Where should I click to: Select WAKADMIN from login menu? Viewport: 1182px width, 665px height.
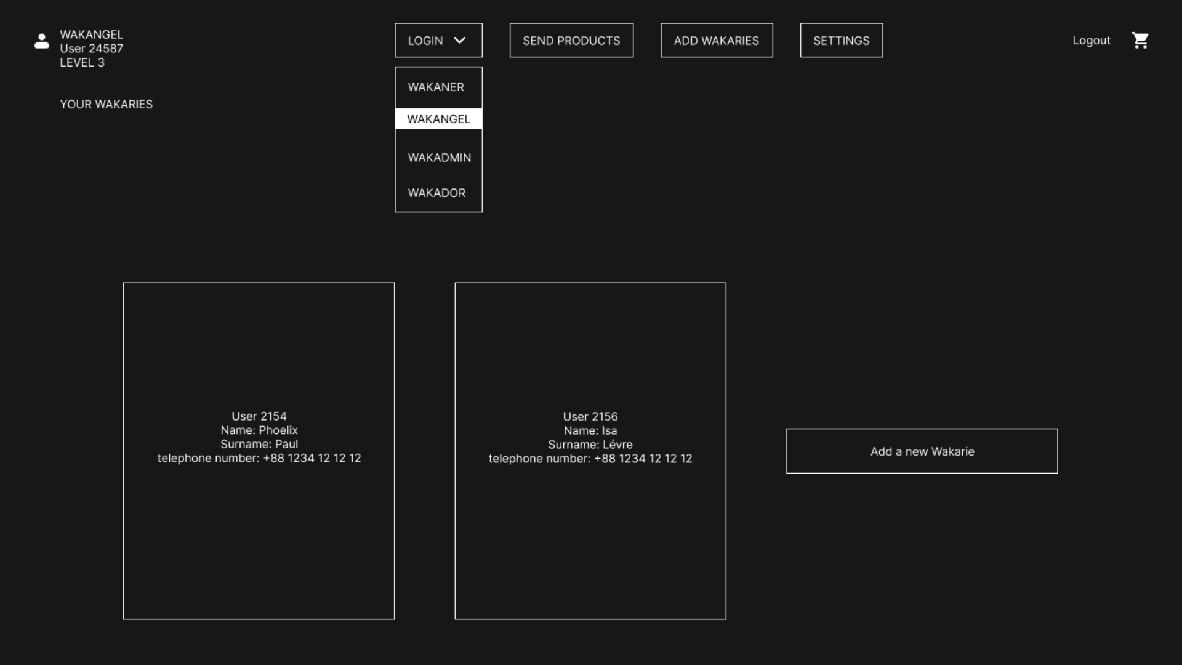[x=439, y=158]
